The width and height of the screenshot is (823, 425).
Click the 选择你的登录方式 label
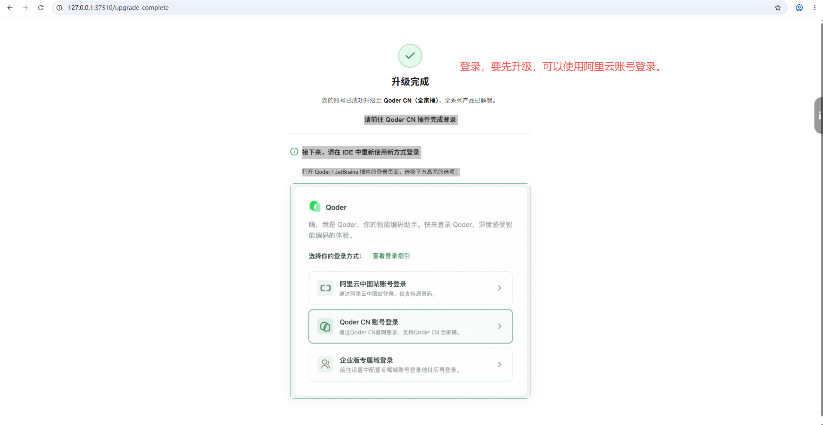point(335,256)
